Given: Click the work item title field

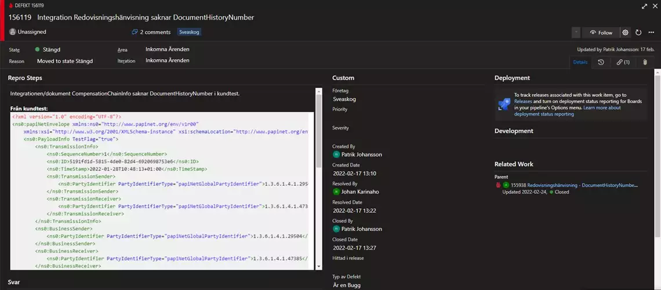Looking at the screenshot, I should pos(146,18).
